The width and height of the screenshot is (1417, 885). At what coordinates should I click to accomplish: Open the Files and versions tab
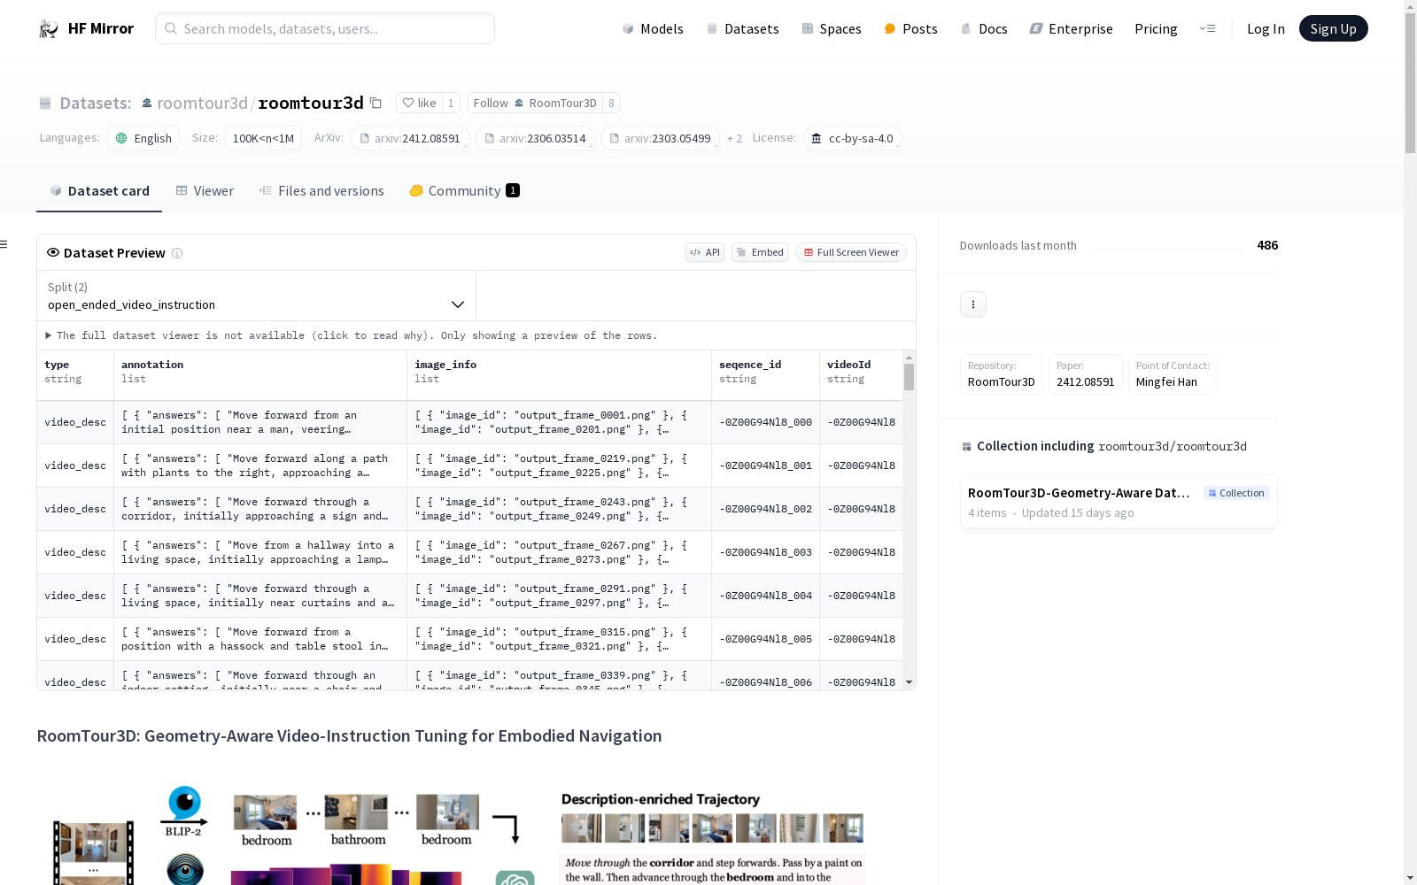click(321, 190)
